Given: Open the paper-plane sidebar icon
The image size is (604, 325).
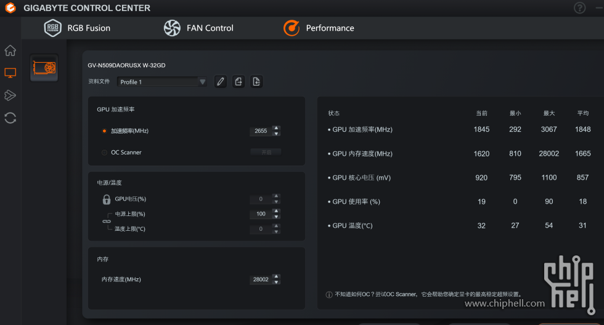Looking at the screenshot, I should point(10,95).
